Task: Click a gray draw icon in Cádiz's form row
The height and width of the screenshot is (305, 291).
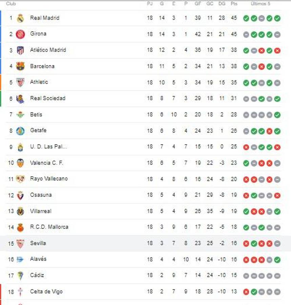Action: pyautogui.click(x=247, y=276)
